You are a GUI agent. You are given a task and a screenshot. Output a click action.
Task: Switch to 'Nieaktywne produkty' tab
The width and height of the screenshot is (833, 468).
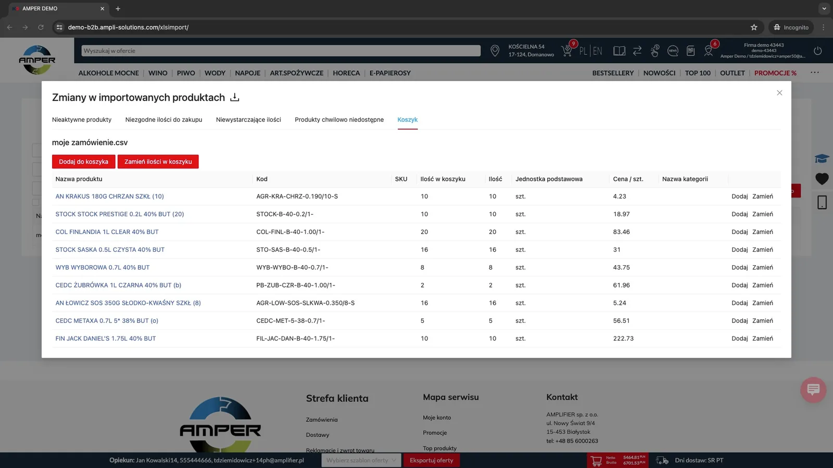click(82, 120)
